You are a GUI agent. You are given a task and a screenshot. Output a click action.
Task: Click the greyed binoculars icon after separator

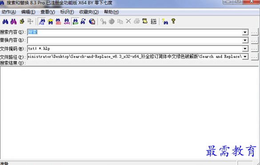coord(103,22)
